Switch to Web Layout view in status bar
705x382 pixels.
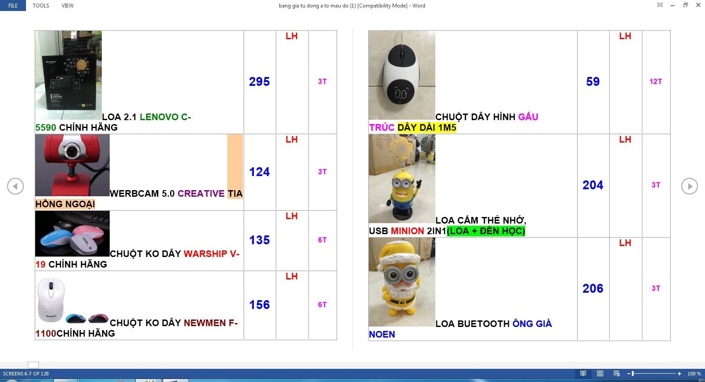(x=616, y=374)
